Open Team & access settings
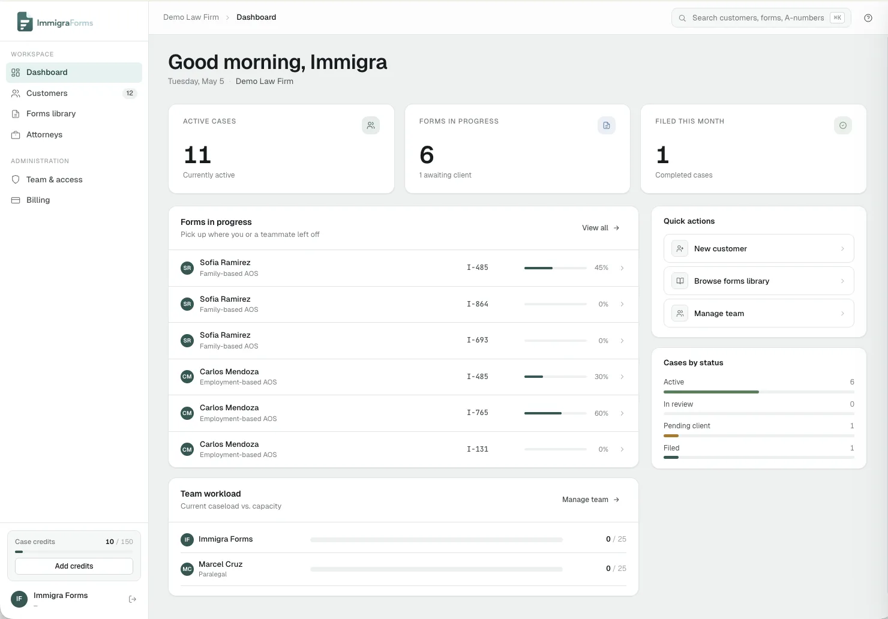Screen dimensions: 888x619 [x=74, y=179]
